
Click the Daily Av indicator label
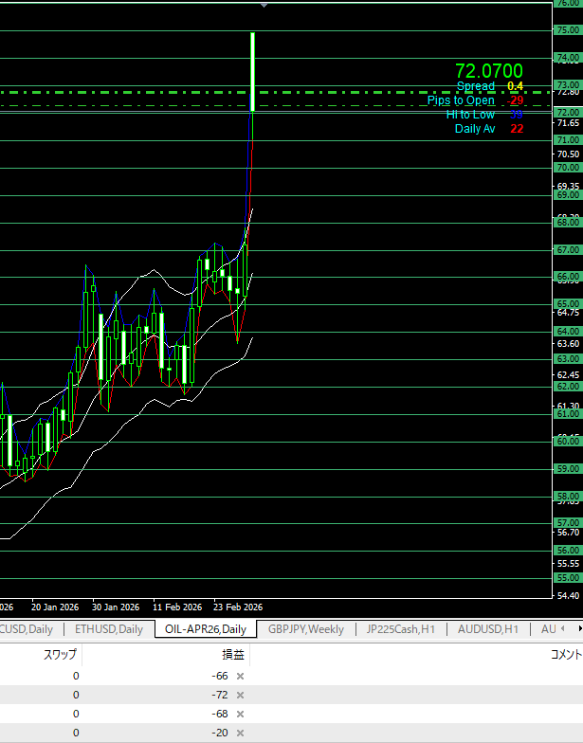(x=475, y=129)
